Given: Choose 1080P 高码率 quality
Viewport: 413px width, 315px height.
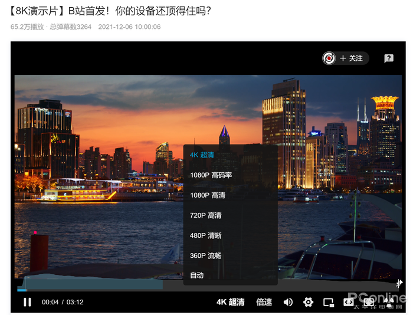Looking at the screenshot, I should (x=211, y=175).
